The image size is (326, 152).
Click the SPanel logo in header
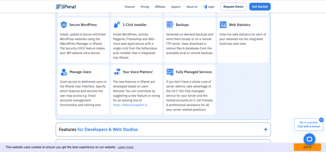coord(66,6)
